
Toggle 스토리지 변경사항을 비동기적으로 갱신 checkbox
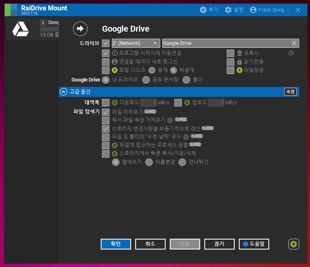tap(106, 129)
